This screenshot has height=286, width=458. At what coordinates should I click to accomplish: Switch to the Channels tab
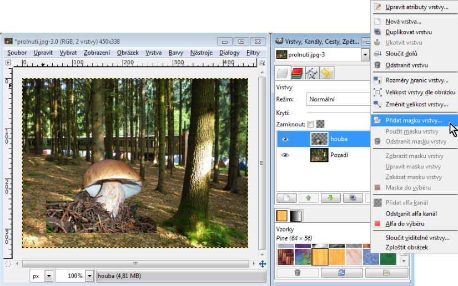(x=297, y=73)
